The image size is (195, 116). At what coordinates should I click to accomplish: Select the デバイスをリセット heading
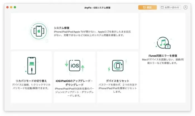tap(117, 81)
